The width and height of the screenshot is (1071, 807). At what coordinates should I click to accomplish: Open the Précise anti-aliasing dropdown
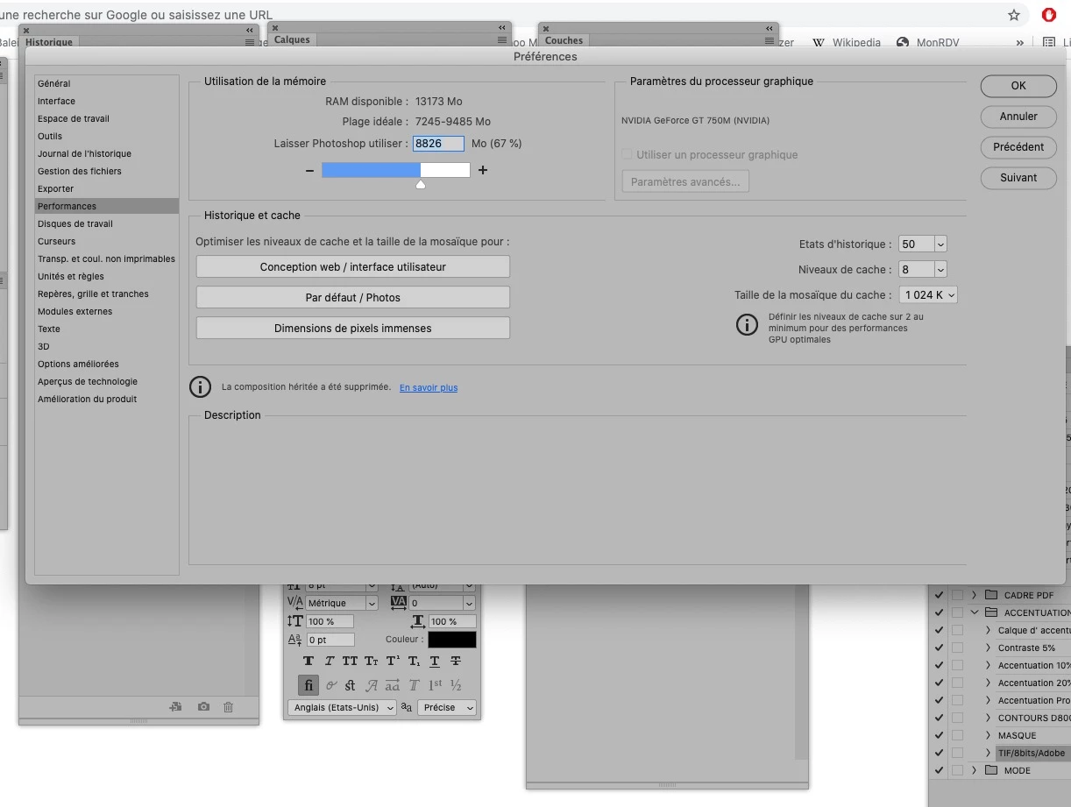[x=447, y=708]
